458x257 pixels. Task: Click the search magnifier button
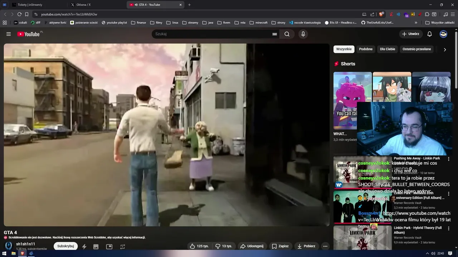287,34
